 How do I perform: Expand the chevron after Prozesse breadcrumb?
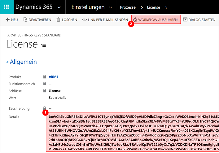click(142, 7)
